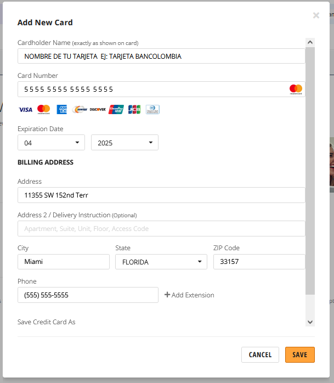Image resolution: width=334 pixels, height=383 pixels.
Task: Open the expiration year dropdown
Action: (x=124, y=143)
